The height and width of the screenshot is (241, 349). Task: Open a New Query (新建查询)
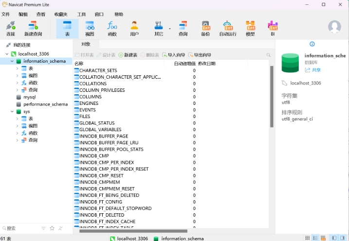[x=33, y=28]
